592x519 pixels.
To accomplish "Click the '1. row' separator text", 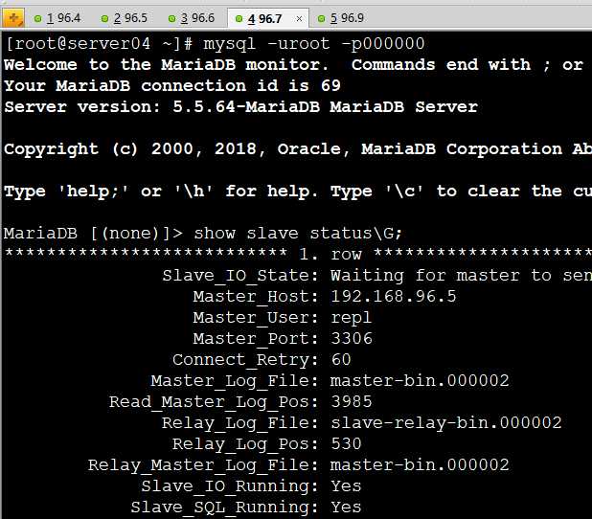I will click(x=330, y=255).
